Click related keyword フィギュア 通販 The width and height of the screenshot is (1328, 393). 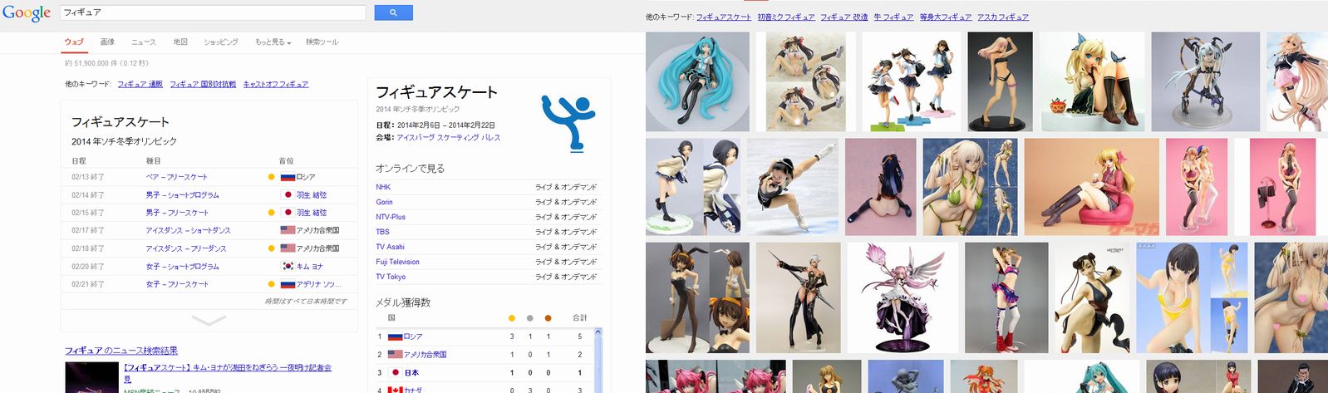pos(140,84)
